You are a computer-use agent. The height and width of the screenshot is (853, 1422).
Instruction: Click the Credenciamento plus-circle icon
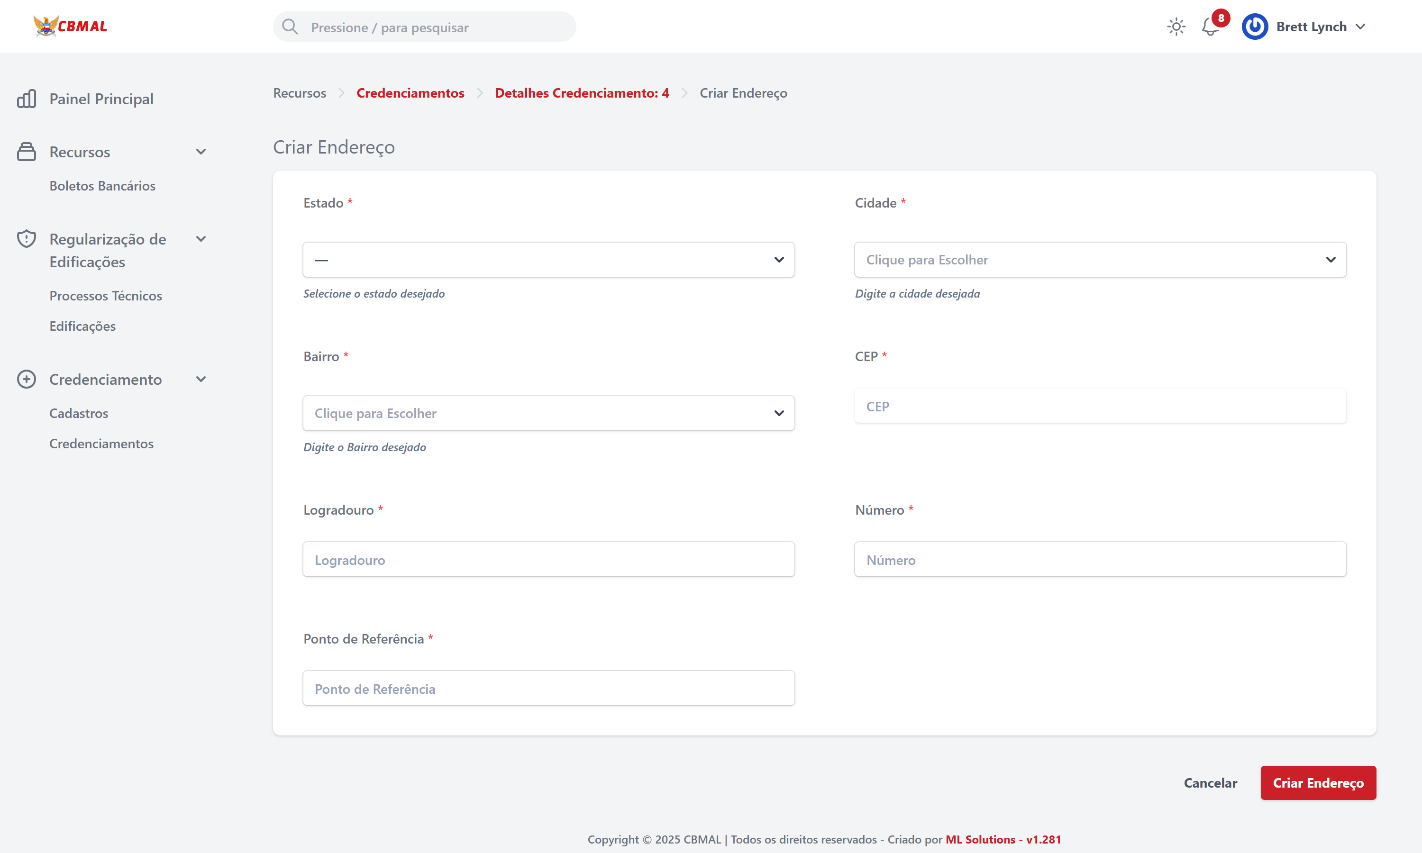[x=27, y=380]
